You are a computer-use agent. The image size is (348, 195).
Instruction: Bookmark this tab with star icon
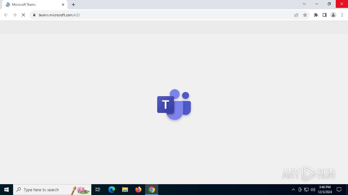[x=305, y=15]
